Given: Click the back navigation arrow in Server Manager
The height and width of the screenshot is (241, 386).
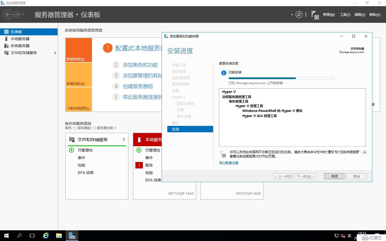Looking at the screenshot, I should coord(8,14).
